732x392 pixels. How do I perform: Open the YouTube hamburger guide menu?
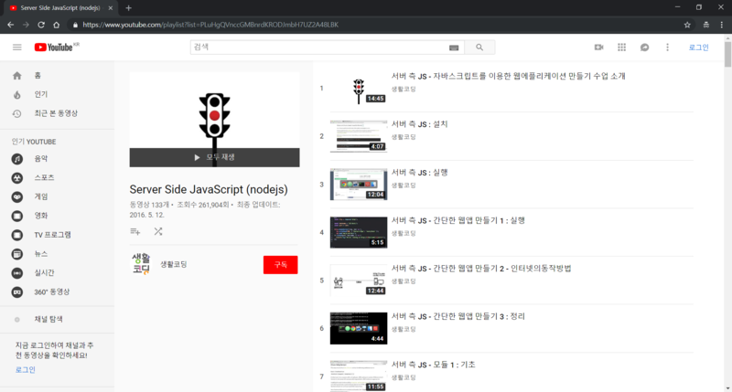(17, 48)
